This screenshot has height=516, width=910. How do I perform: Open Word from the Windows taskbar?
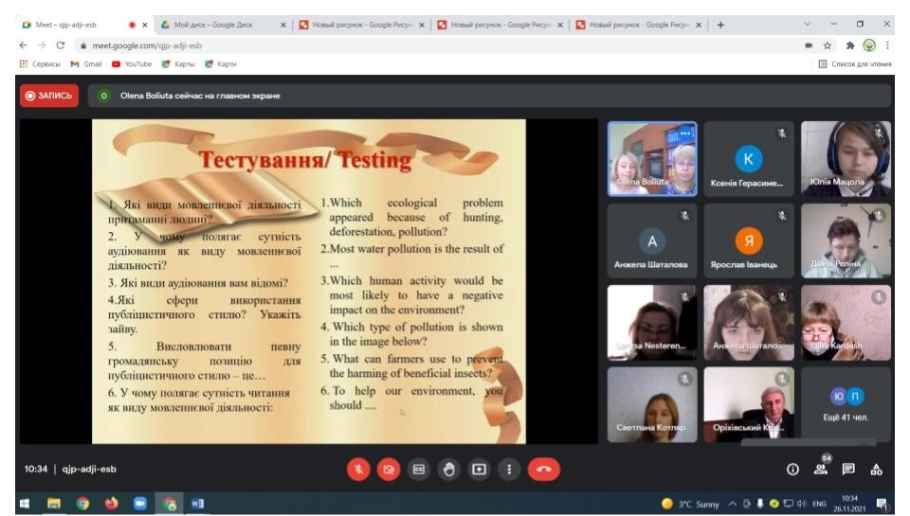click(x=198, y=504)
